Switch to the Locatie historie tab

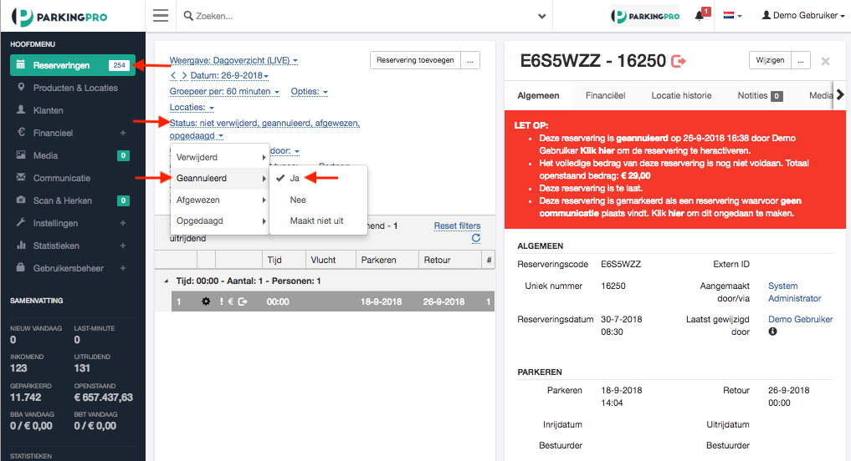point(681,96)
